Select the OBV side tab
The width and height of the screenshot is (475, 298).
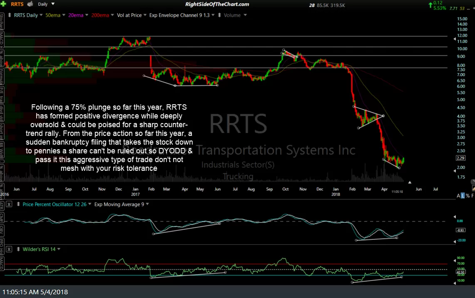click(x=2, y=231)
